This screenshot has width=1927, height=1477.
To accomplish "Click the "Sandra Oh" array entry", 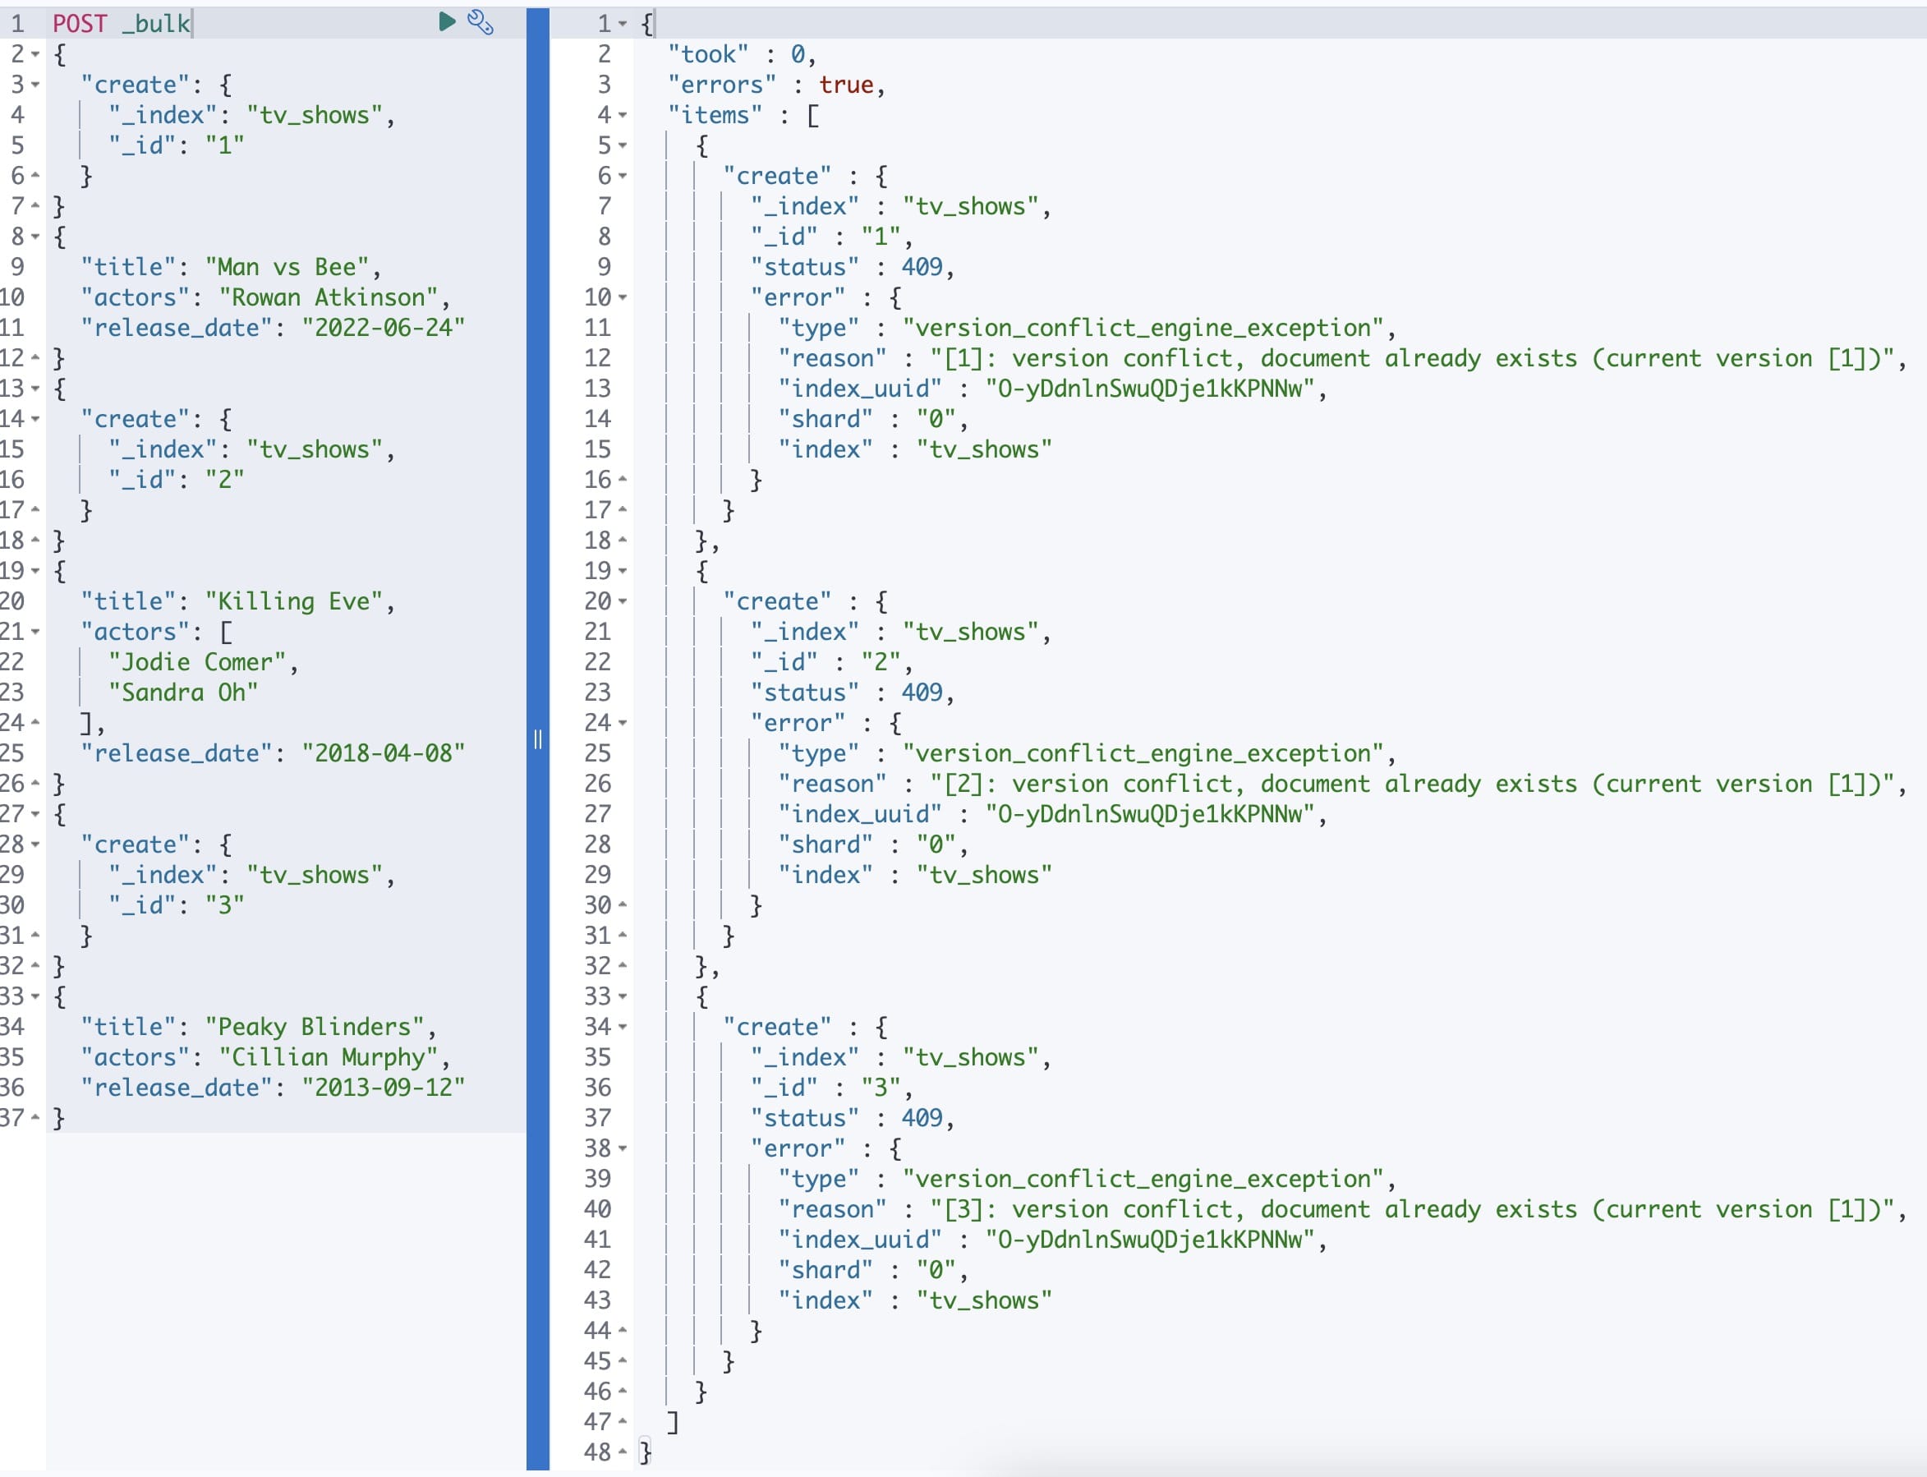I will [x=183, y=692].
